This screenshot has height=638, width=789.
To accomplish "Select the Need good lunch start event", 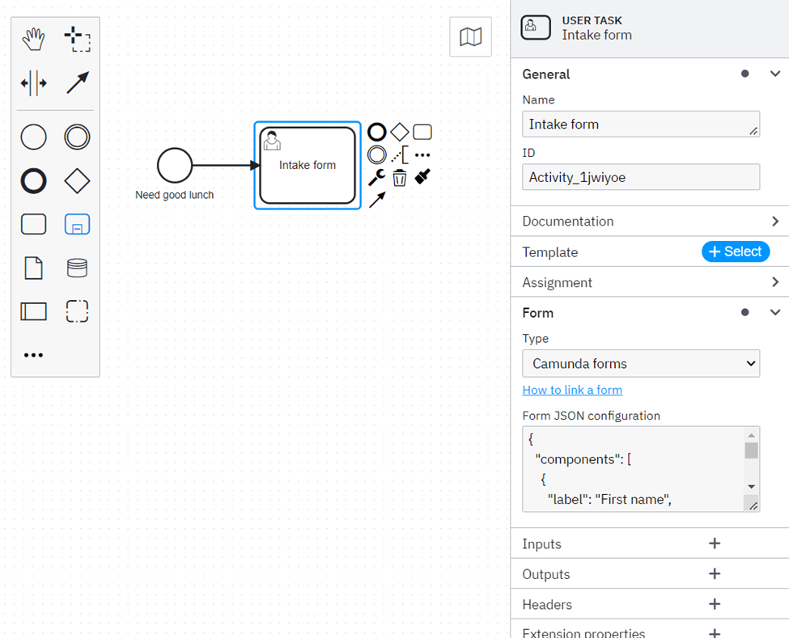I will coord(175,165).
